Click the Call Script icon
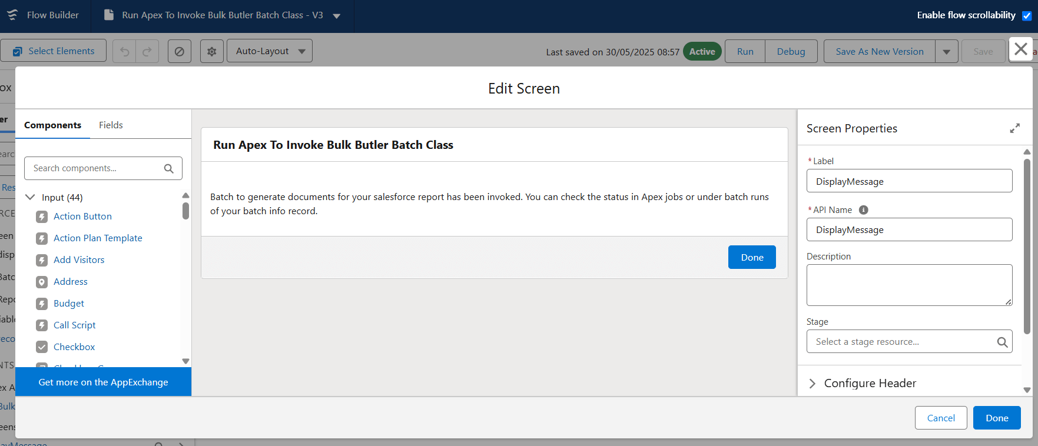The image size is (1038, 446). (42, 325)
